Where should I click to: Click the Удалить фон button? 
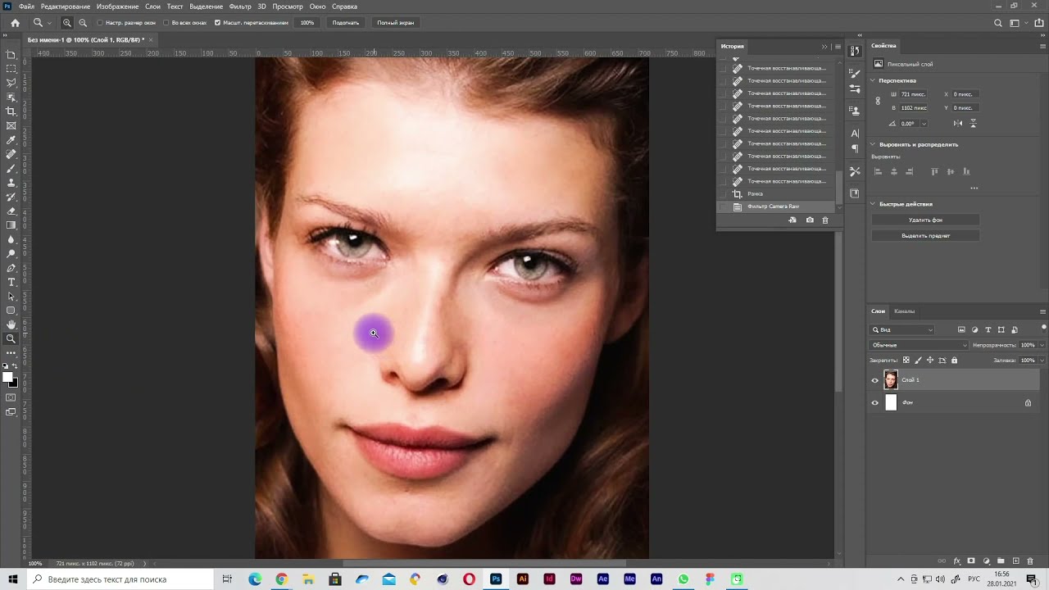[925, 220]
